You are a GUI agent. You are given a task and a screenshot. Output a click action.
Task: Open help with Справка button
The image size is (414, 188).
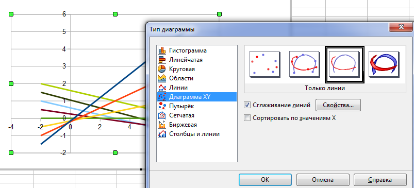coord(380,180)
